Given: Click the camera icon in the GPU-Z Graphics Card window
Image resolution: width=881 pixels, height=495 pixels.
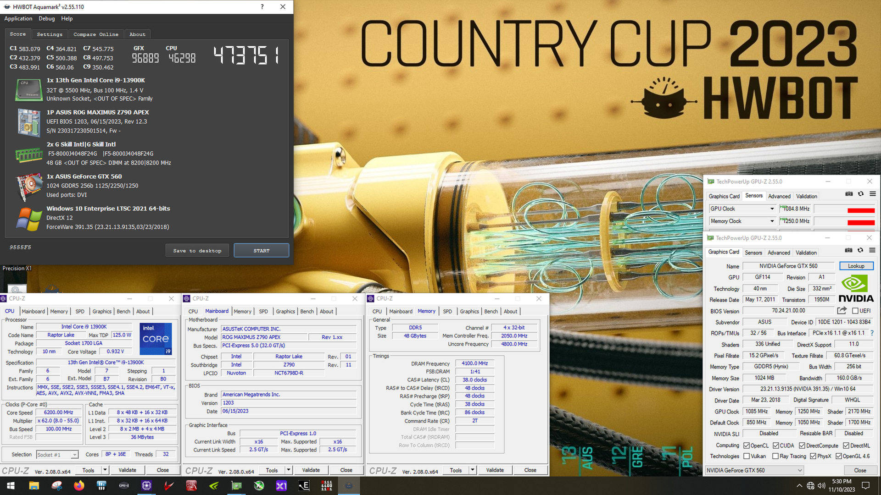Looking at the screenshot, I should point(848,250).
